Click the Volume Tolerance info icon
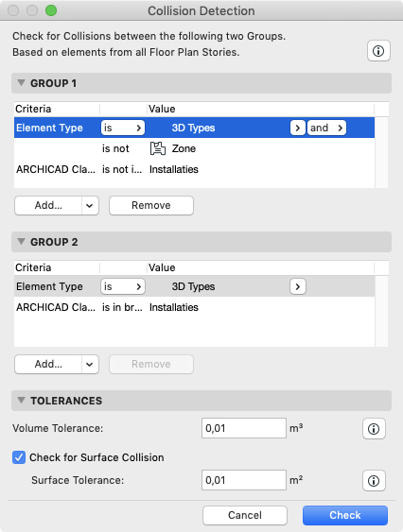This screenshot has width=403, height=532. click(374, 429)
